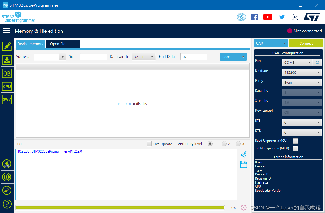Open the CPU panel icon
This screenshot has height=213, width=325.
pyautogui.click(x=7, y=86)
